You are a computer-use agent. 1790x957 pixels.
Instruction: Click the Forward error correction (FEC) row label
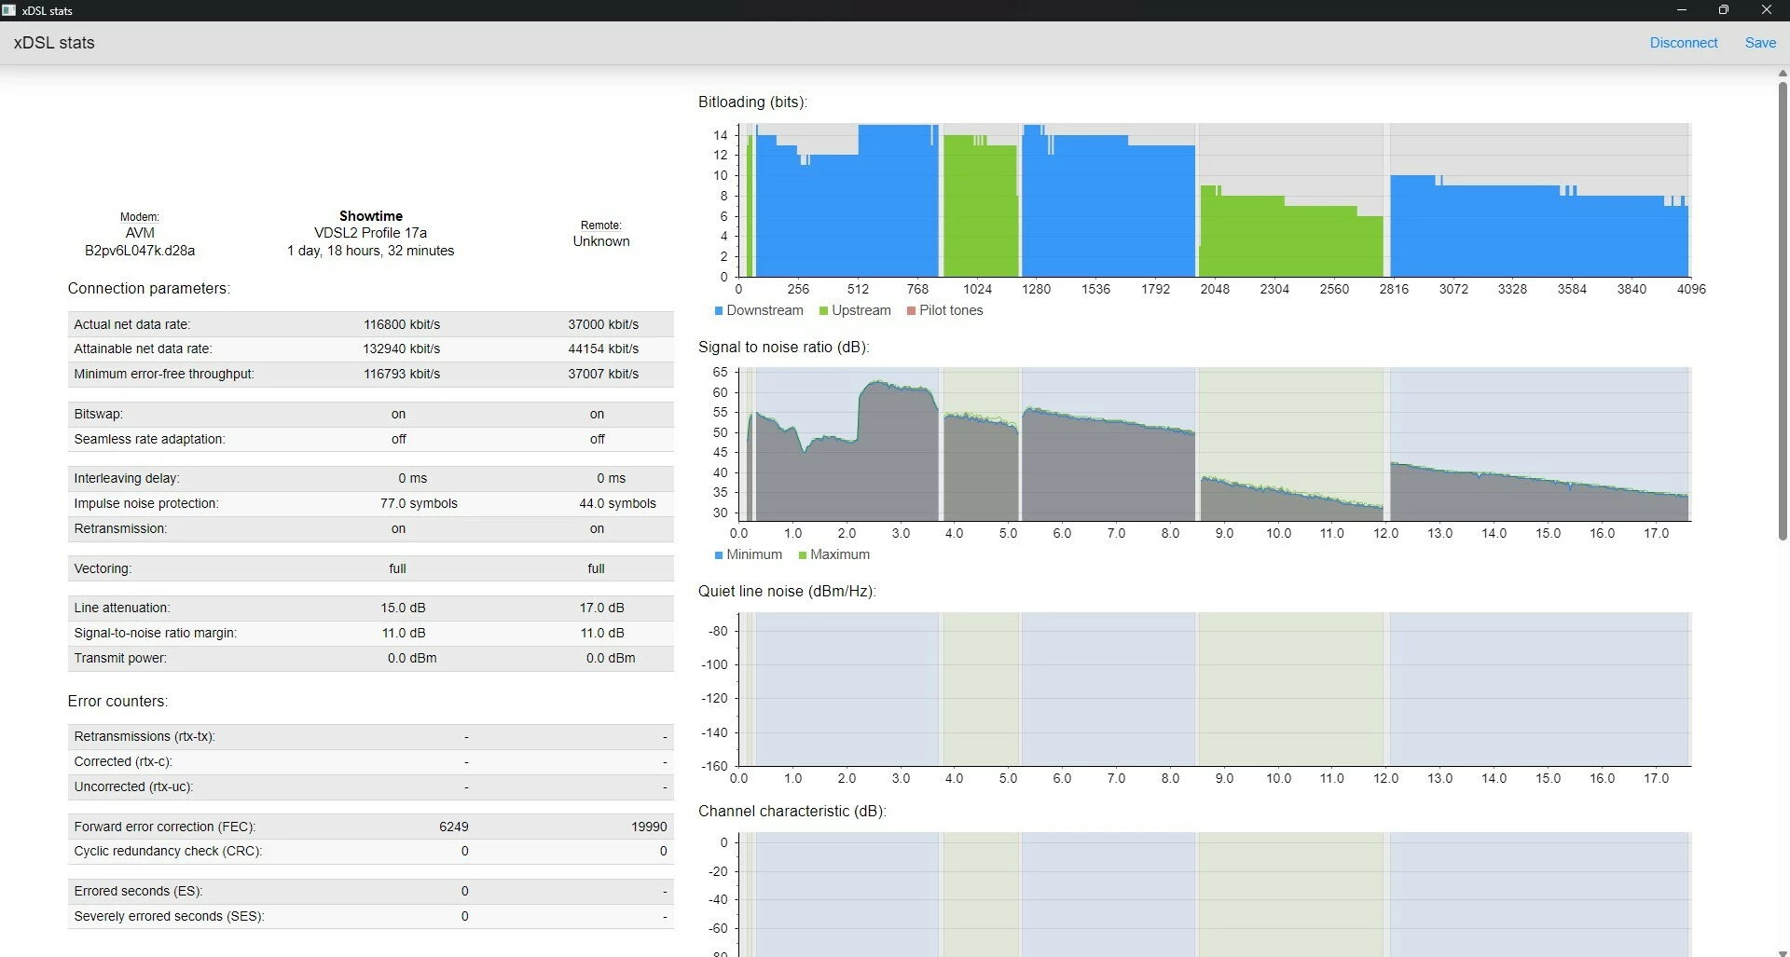click(164, 827)
